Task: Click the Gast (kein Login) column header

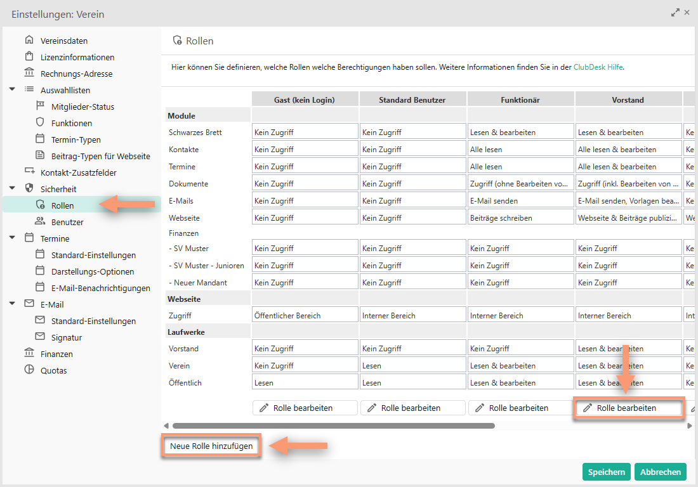Action: (x=305, y=100)
